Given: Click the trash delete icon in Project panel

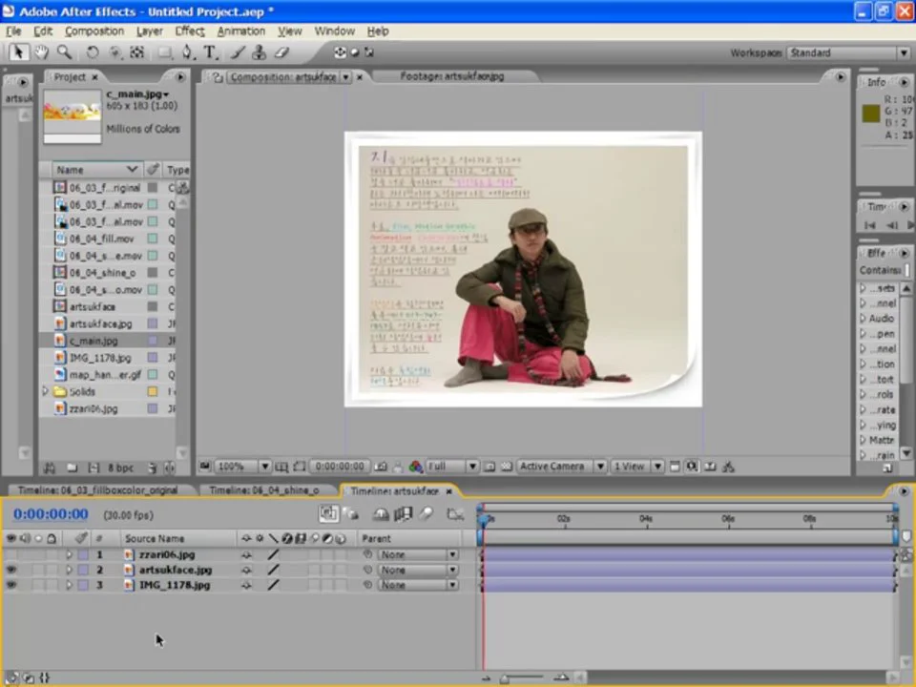Looking at the screenshot, I should (153, 468).
